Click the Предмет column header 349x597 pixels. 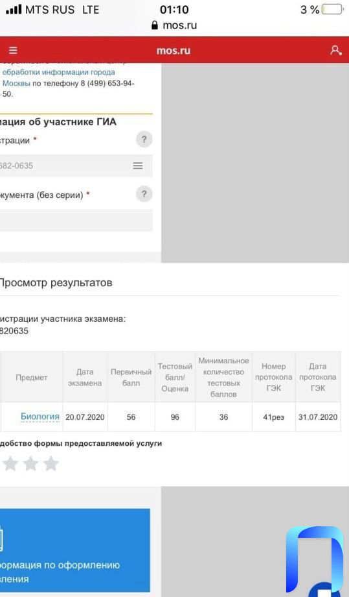32,377
